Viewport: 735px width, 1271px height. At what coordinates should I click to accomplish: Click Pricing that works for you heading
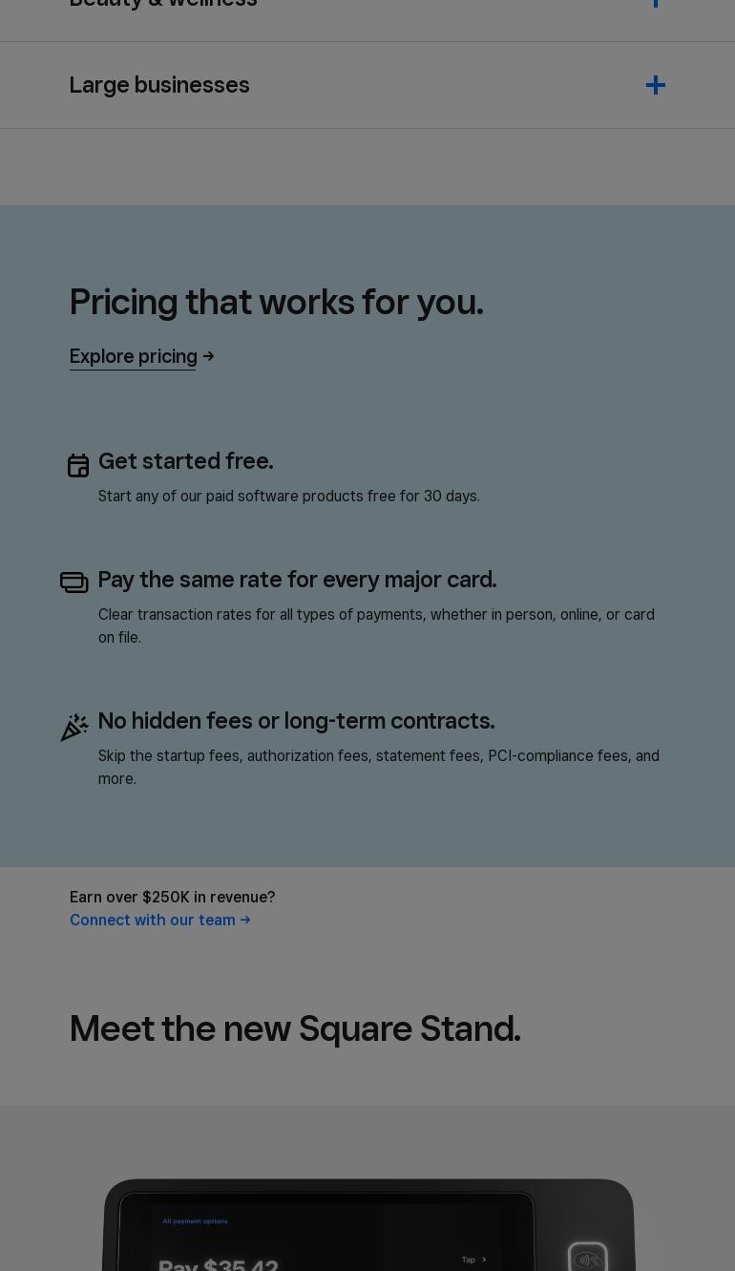click(277, 302)
